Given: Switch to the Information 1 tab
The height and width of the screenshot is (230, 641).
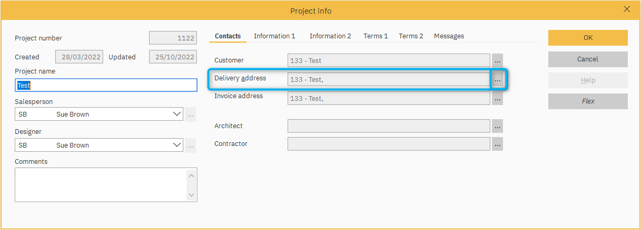Looking at the screenshot, I should click(274, 36).
